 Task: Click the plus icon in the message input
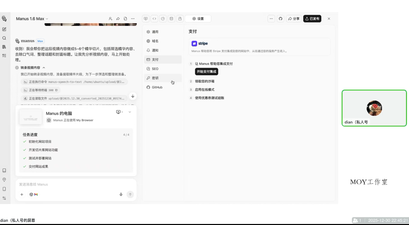point(22,195)
